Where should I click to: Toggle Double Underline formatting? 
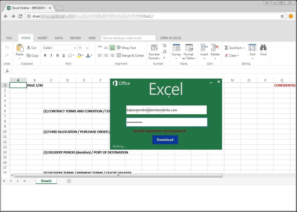(64, 55)
